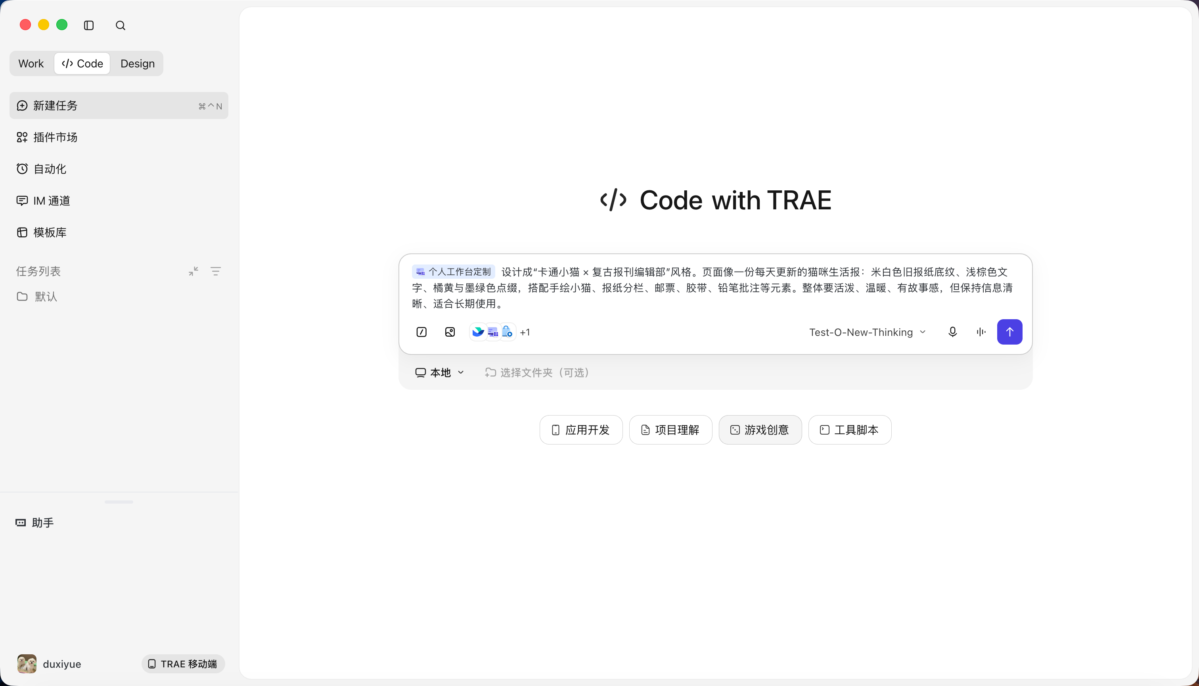1199x686 pixels.
Task: Show the +1 extra plugins
Action: 525,332
